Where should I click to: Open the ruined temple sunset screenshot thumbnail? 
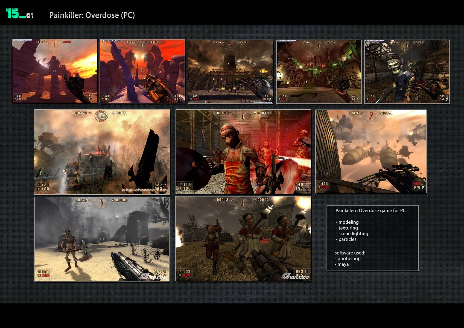click(x=55, y=71)
